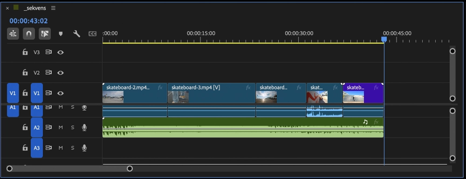Hide V3 track with eye icon

[61, 52]
